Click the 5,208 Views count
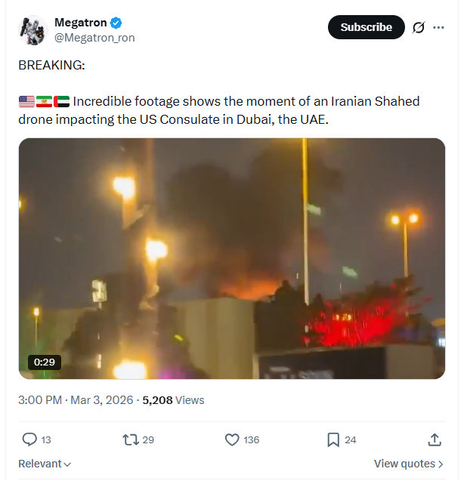The height and width of the screenshot is (481, 467). coord(173,400)
